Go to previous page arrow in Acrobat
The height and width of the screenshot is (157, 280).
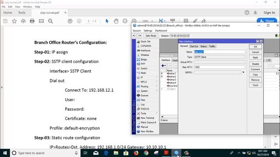pos(70,21)
